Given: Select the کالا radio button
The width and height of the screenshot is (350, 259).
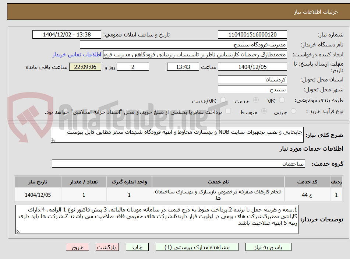Looking at the screenshot, I should 282,100.
